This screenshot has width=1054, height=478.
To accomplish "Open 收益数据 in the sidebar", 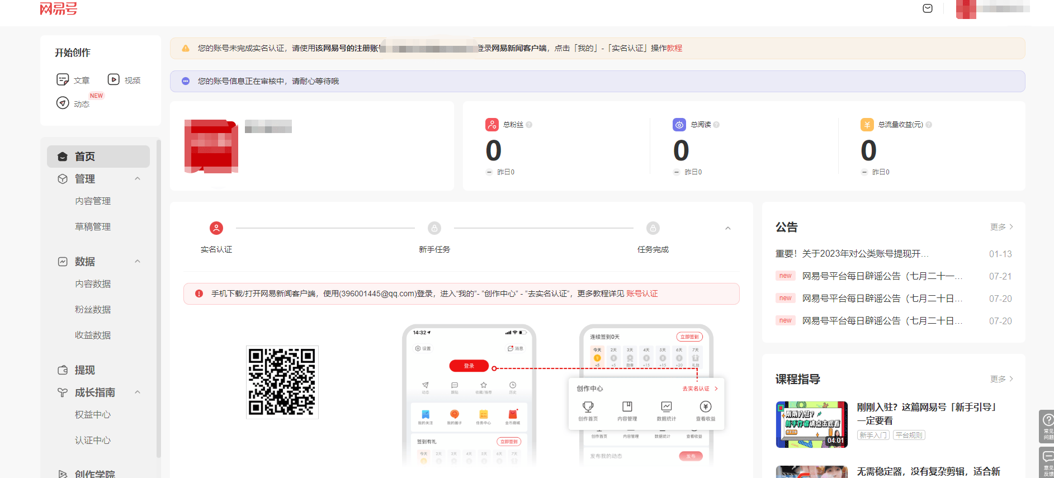I will pyautogui.click(x=93, y=335).
